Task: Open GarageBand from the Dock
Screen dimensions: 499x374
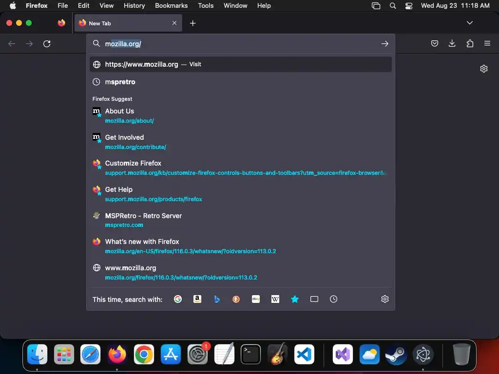Action: tap(277, 354)
